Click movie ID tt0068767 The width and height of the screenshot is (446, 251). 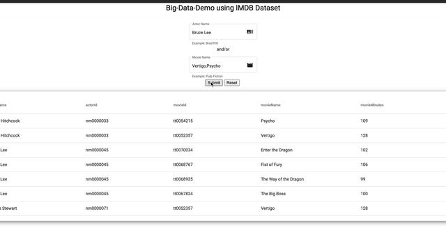(183, 165)
